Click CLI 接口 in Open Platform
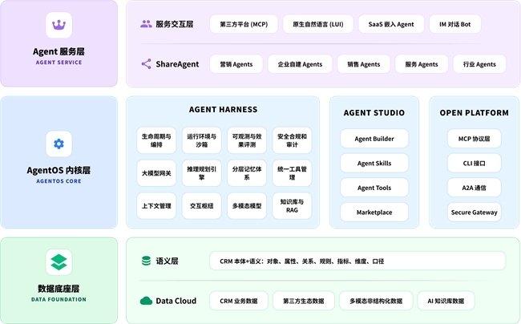The width and height of the screenshot is (521, 324). click(475, 163)
